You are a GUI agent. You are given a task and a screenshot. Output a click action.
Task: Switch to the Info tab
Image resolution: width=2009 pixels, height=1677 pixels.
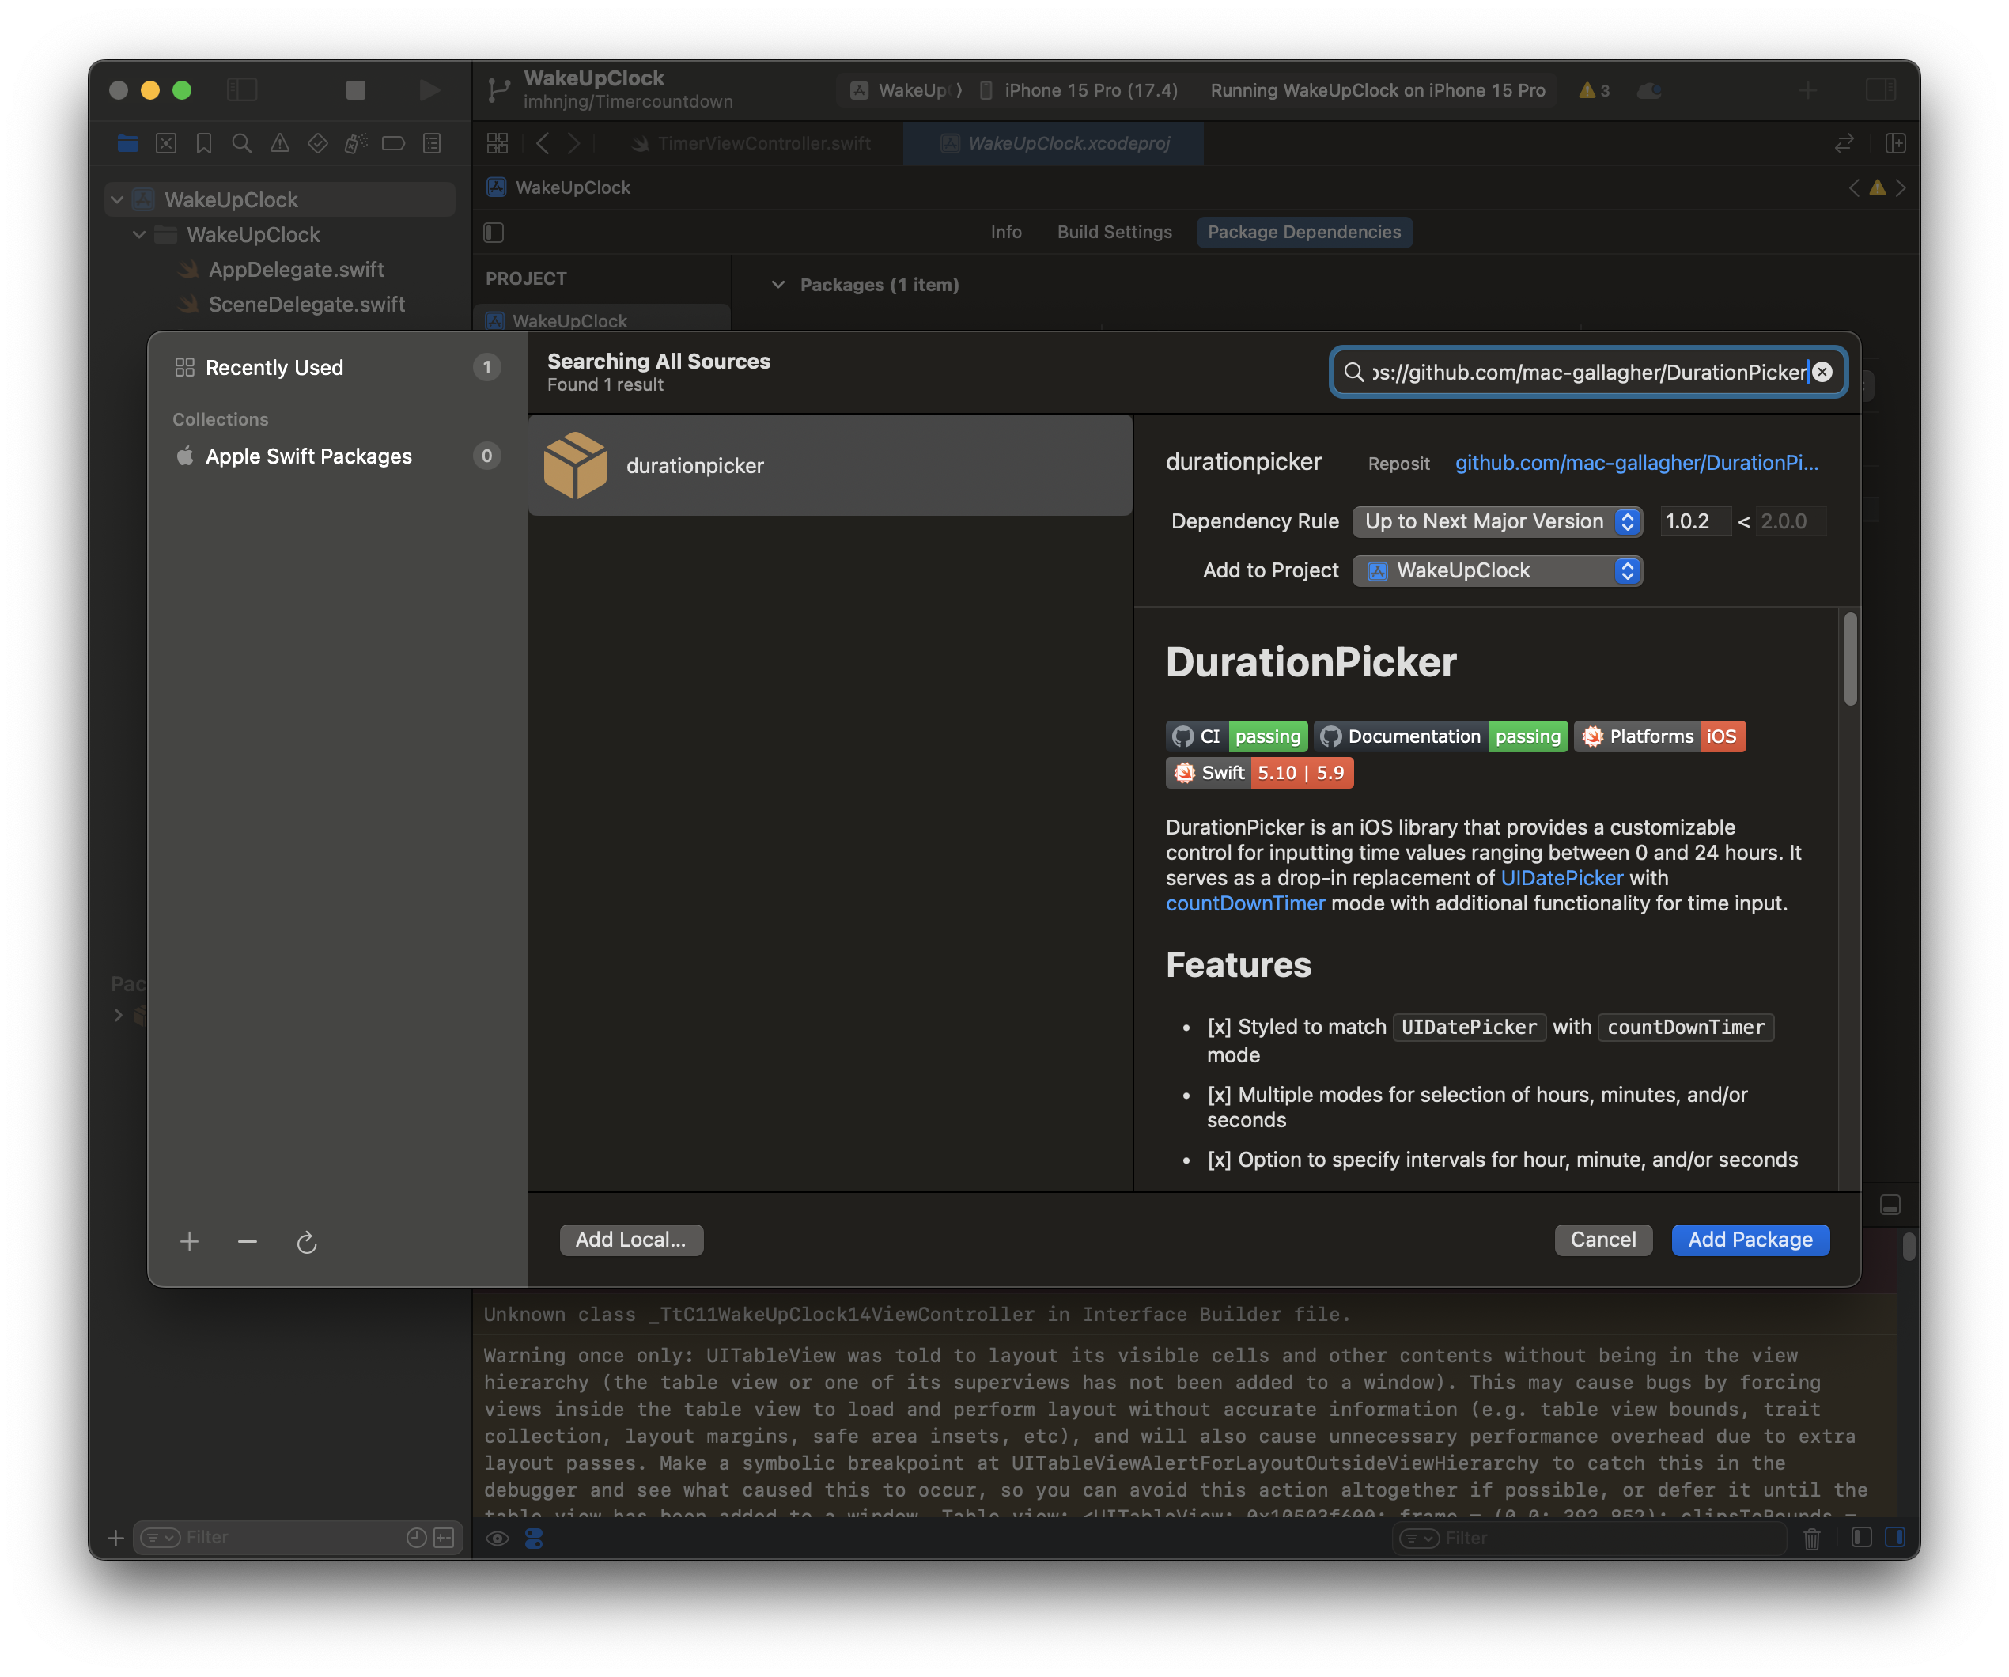point(1005,232)
